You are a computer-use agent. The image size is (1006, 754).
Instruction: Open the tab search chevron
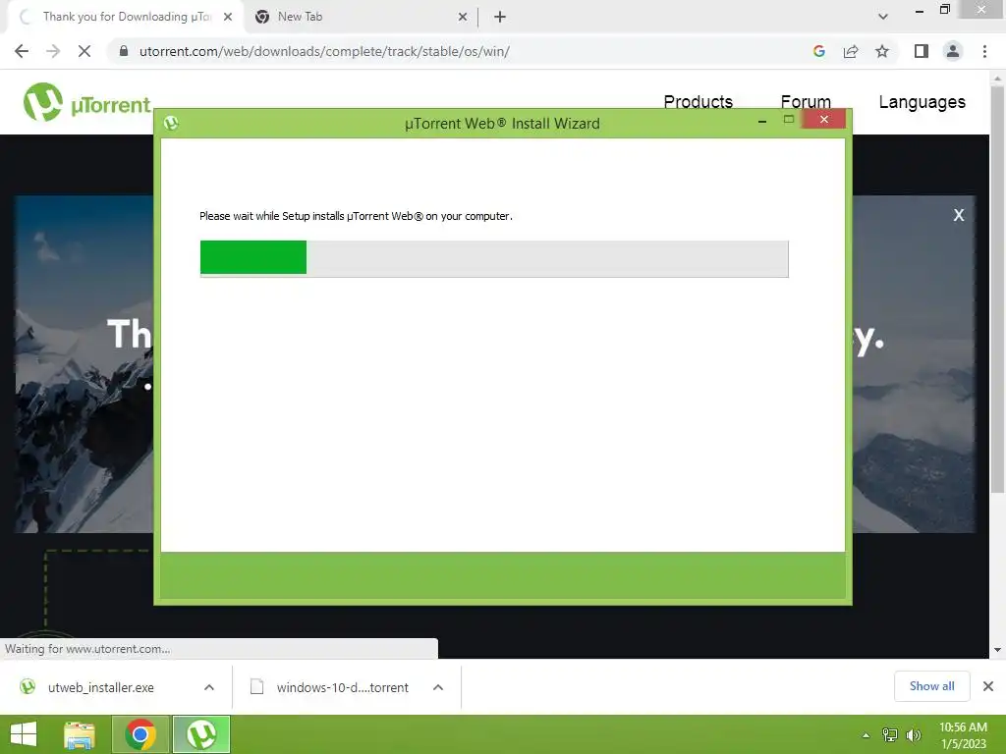883,17
